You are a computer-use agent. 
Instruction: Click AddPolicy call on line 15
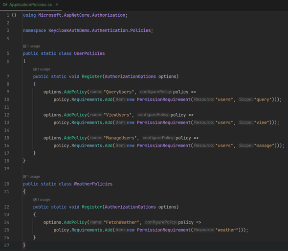coord(75,138)
